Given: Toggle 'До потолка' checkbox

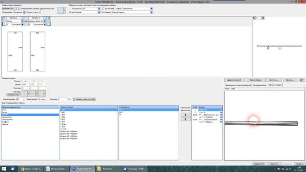Looking at the screenshot, I should (103, 9).
